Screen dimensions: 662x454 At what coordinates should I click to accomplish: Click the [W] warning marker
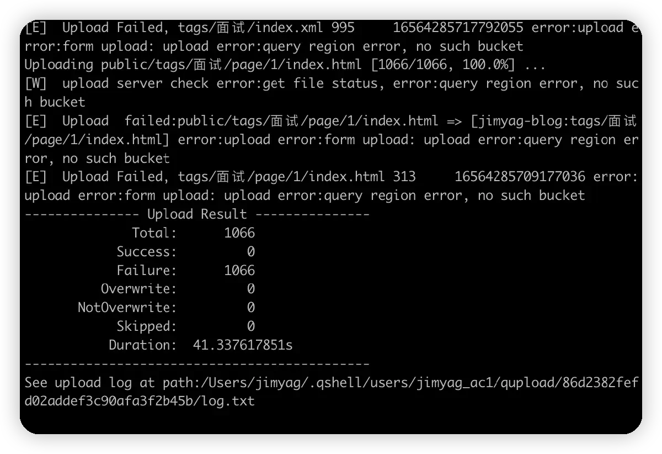35,84
